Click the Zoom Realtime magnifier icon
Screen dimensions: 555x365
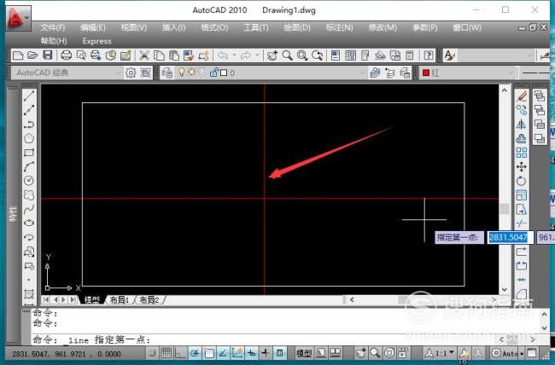287,55
